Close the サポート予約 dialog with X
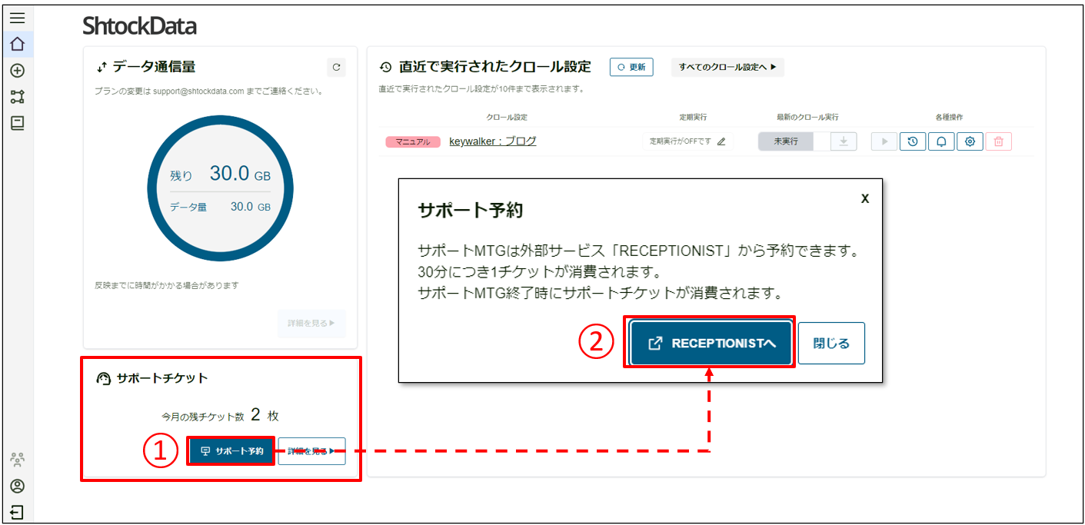Viewport: 1085px width, 525px height. click(x=865, y=199)
